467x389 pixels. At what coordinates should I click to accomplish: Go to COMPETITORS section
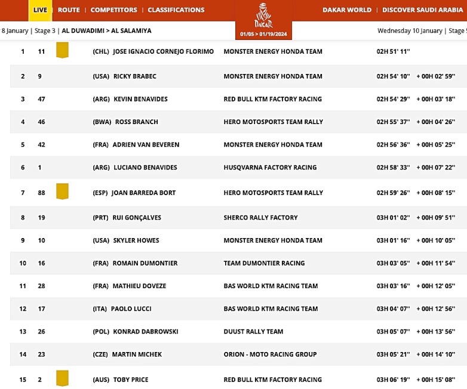(113, 10)
